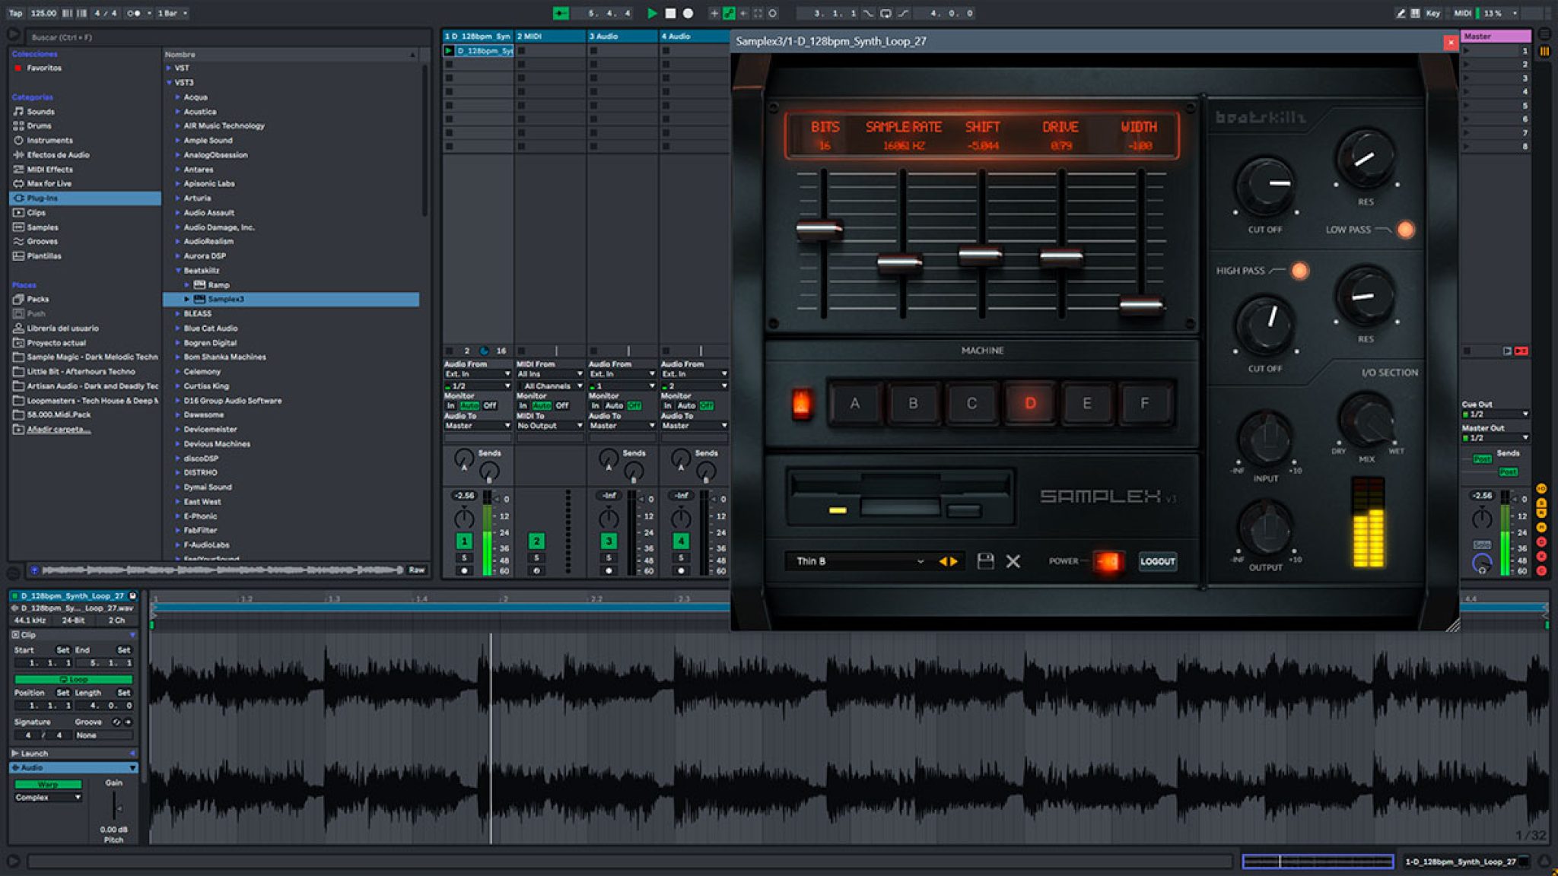
Task: Expand the Ramp plug-in entry
Action: coord(187,284)
